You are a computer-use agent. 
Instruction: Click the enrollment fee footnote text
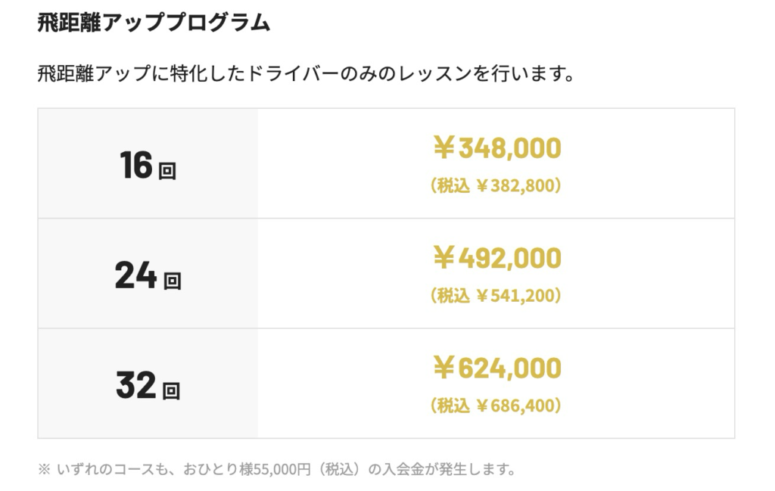(x=276, y=469)
